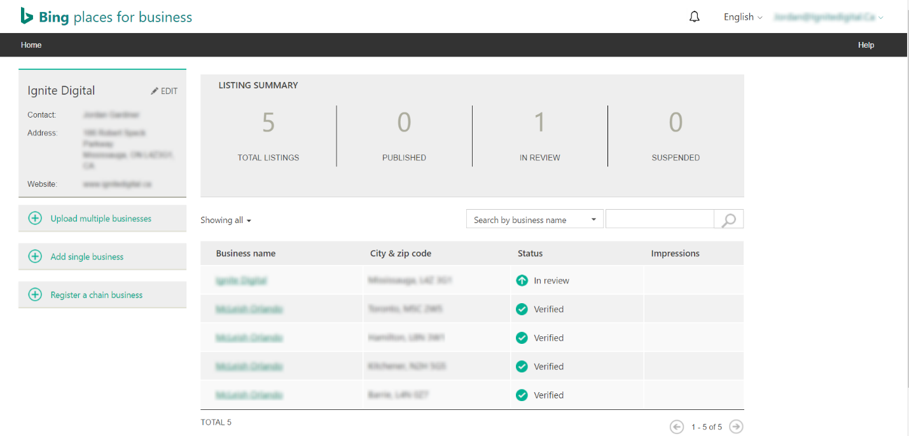Click the 1 - 5 of 5 pagination text

[707, 427]
